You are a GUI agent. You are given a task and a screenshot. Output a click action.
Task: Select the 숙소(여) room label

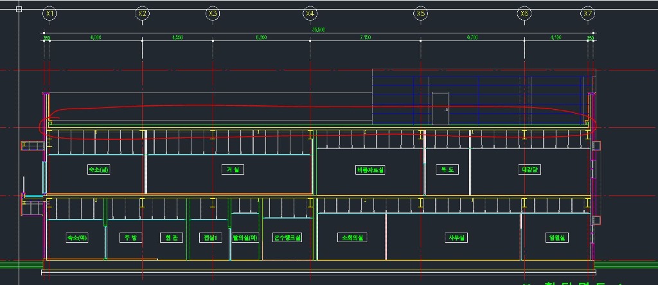77,237
